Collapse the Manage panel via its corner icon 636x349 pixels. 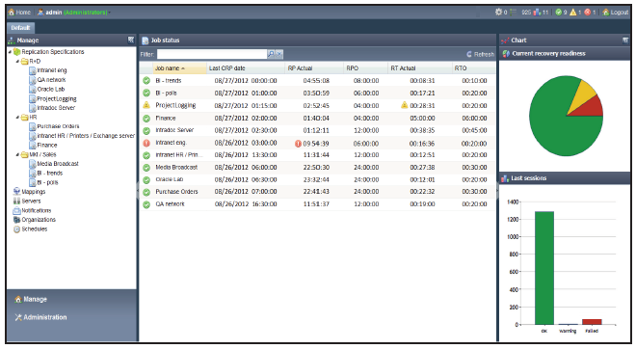[x=131, y=40]
